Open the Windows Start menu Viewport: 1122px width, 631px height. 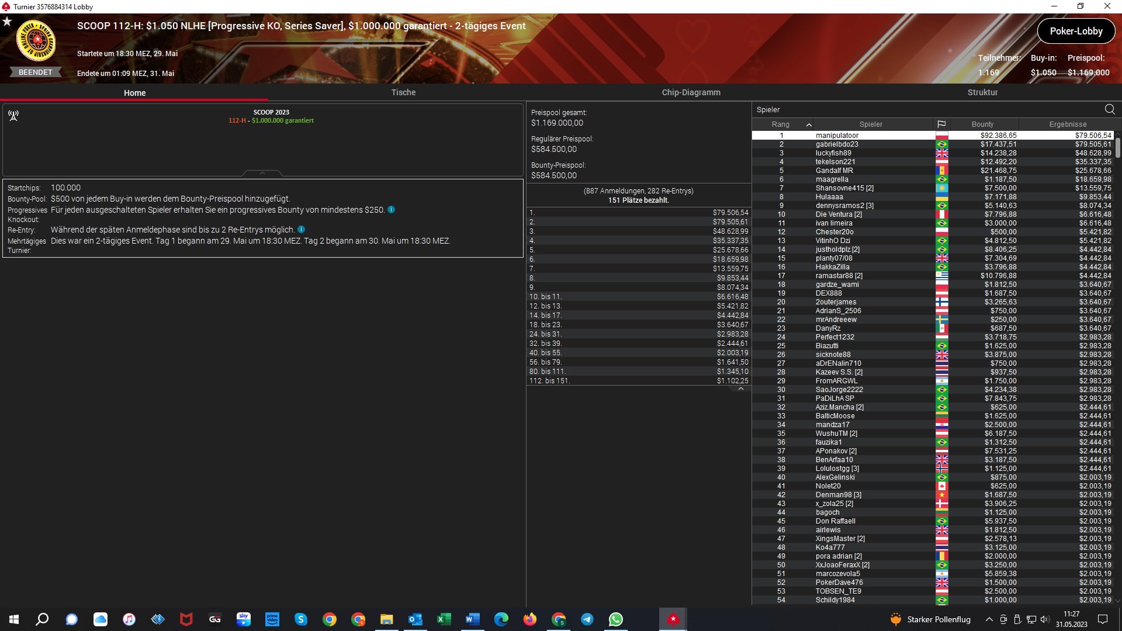[x=14, y=619]
